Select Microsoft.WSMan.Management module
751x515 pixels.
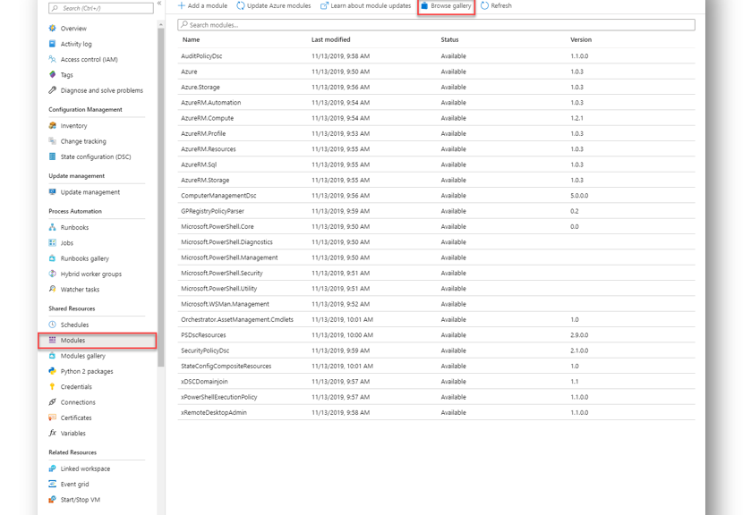coord(436,304)
